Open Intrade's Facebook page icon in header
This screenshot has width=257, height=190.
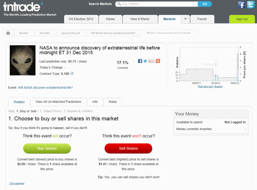click(x=241, y=5)
